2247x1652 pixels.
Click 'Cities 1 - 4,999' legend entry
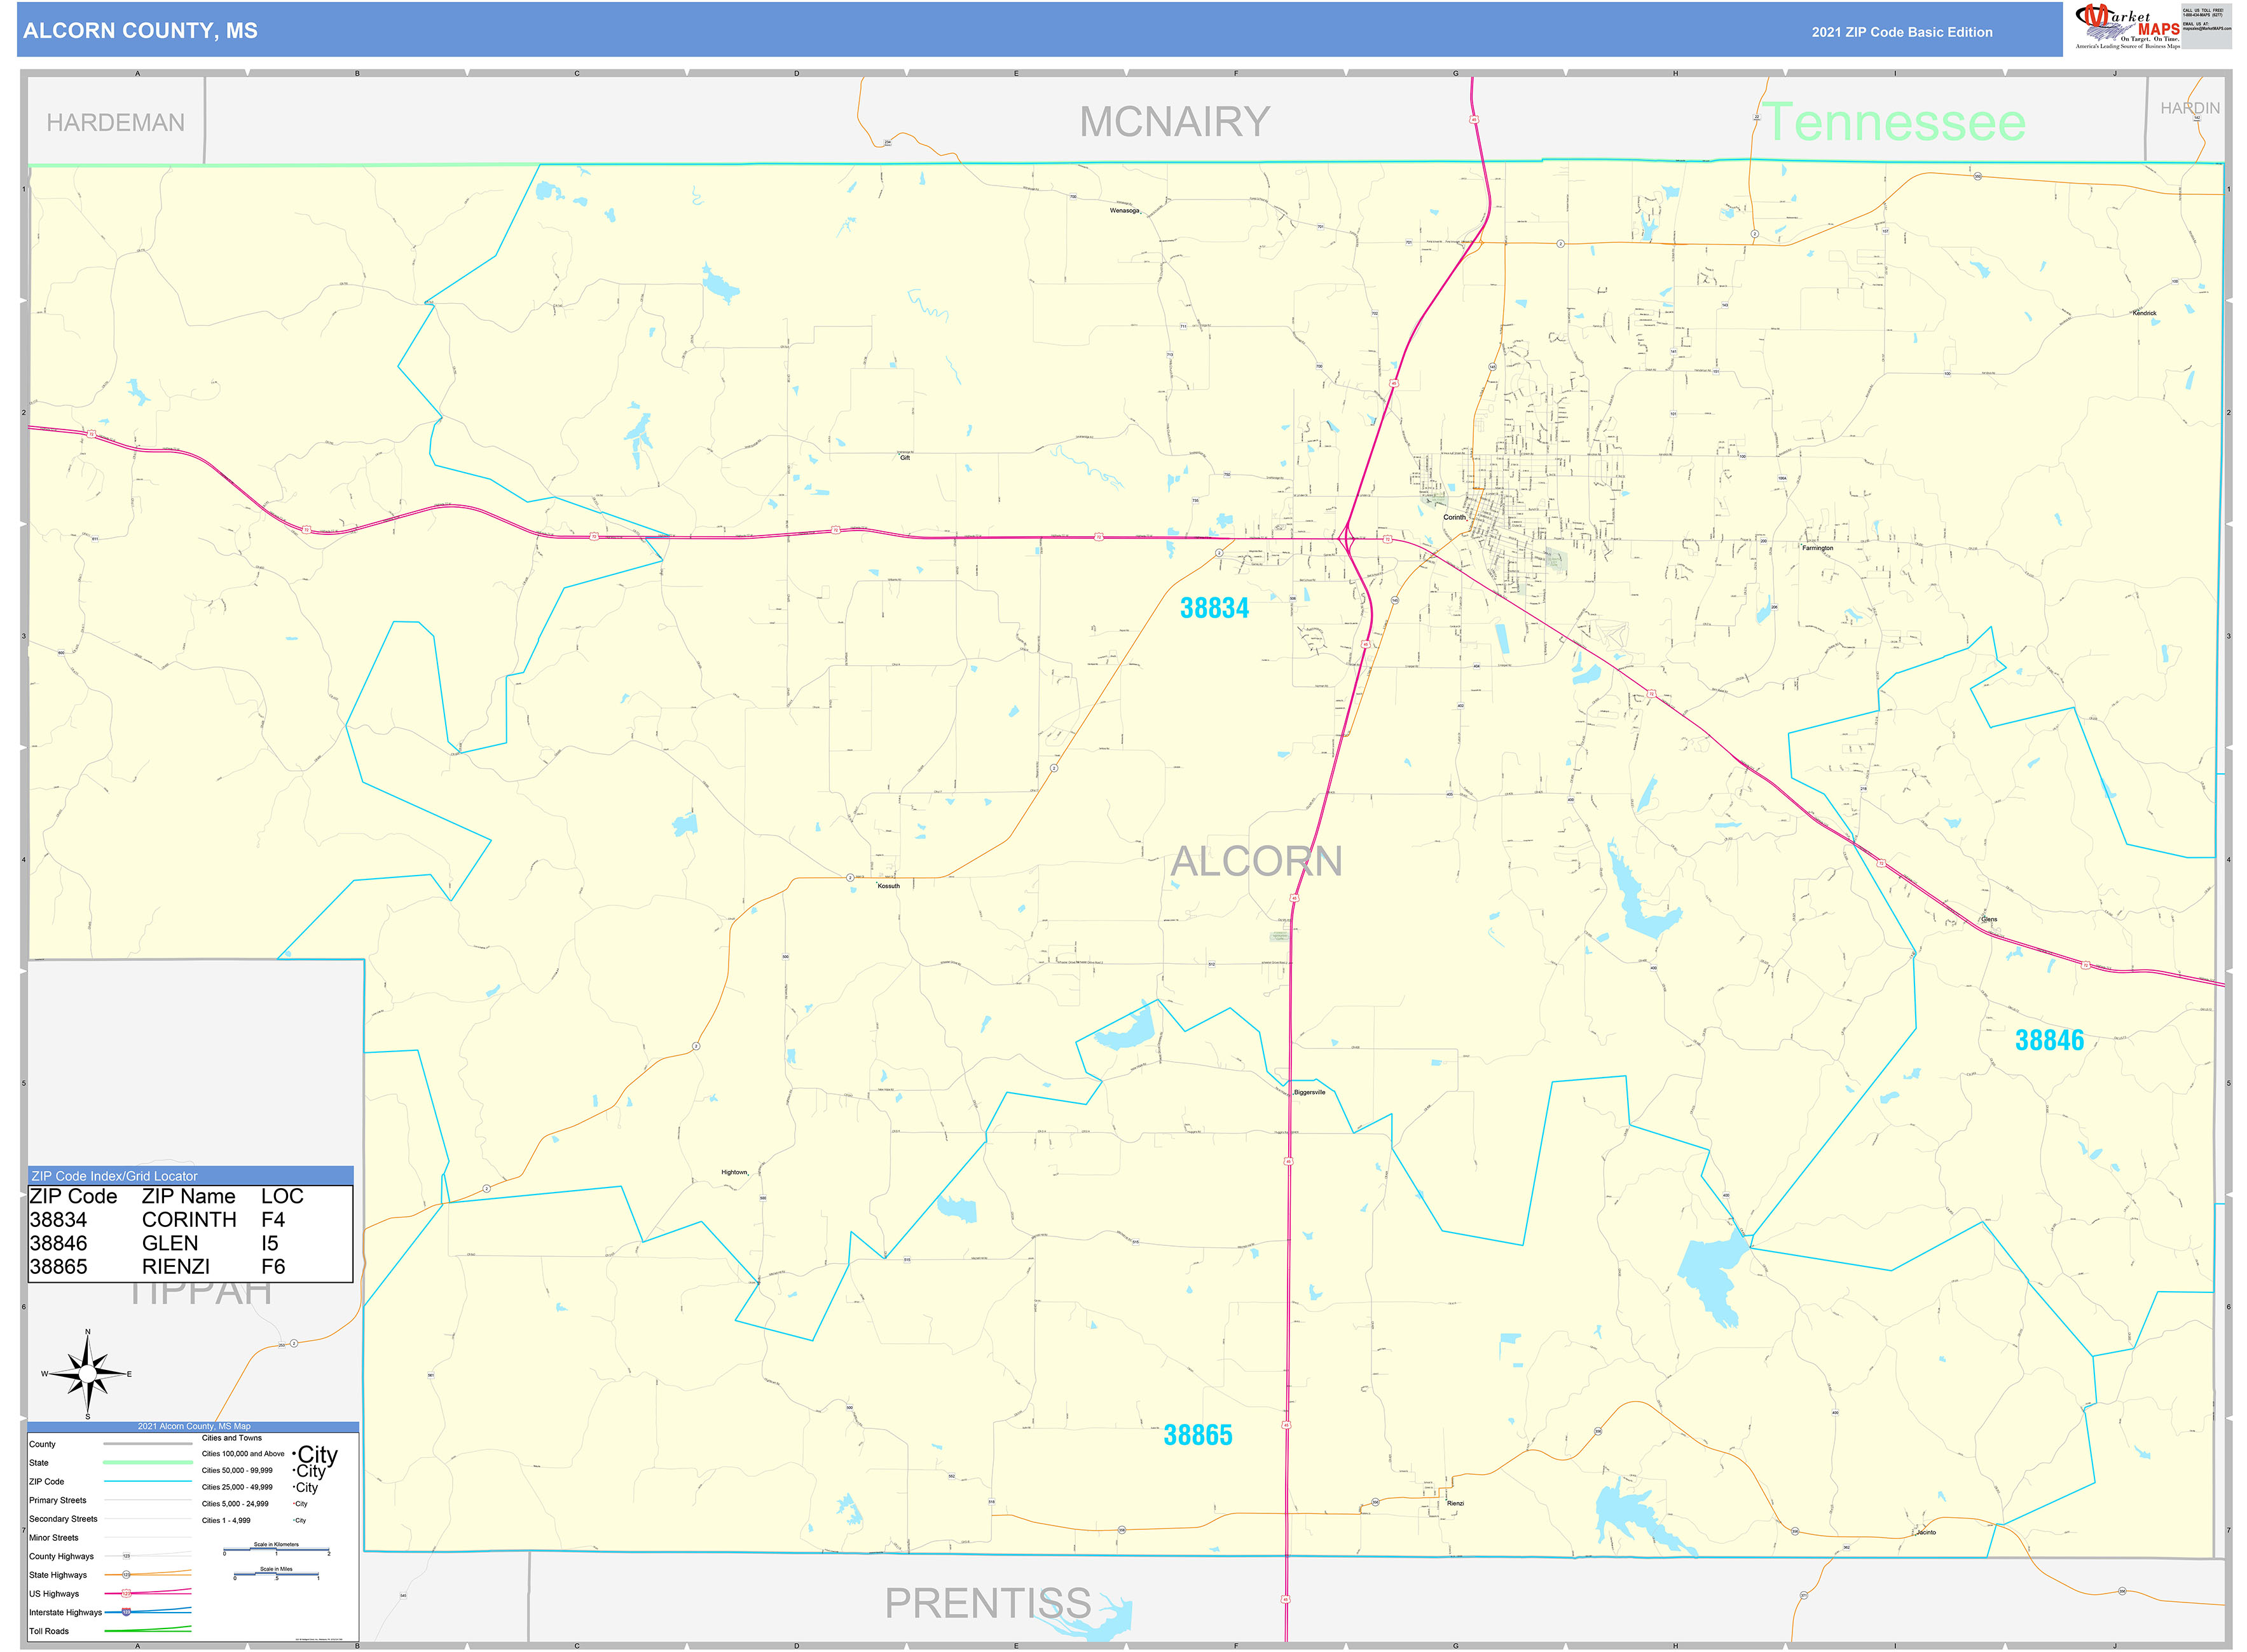(226, 1520)
